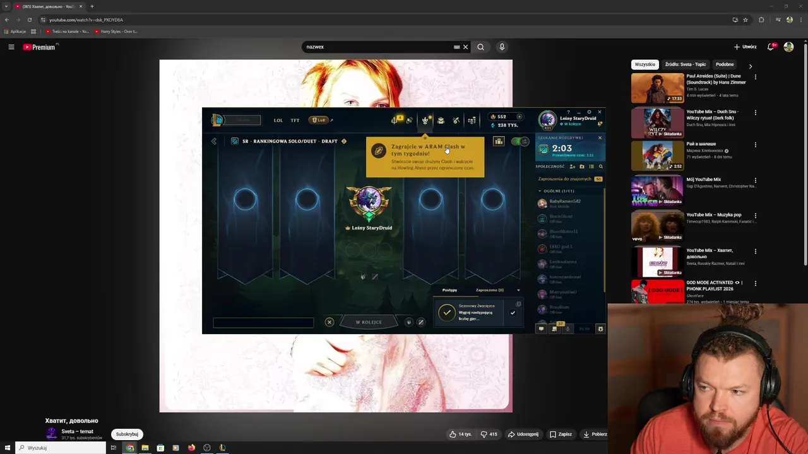Toggle the open party switch in lobby
The width and height of the screenshot is (808, 454).
[520, 141]
